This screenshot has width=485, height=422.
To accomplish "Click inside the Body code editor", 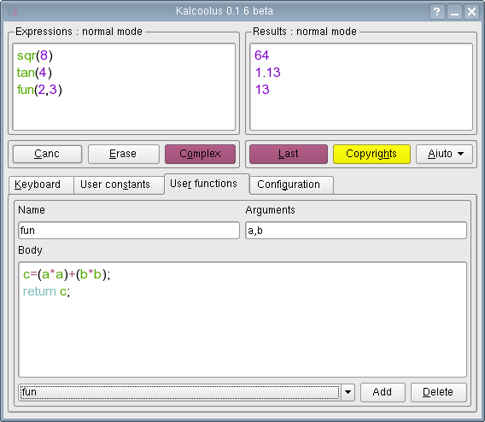I will coord(242,319).
